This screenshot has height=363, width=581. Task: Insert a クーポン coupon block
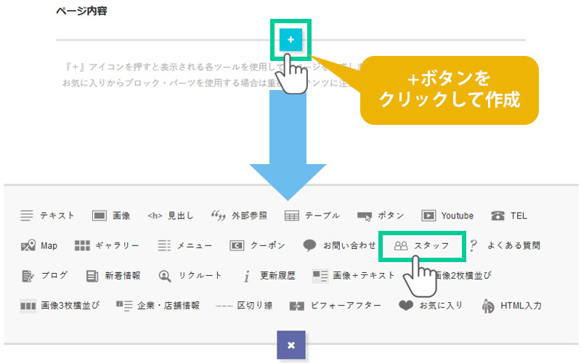click(x=258, y=245)
